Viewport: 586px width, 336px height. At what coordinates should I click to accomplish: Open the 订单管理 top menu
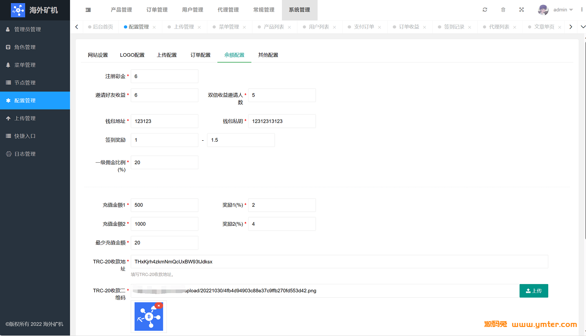(157, 10)
